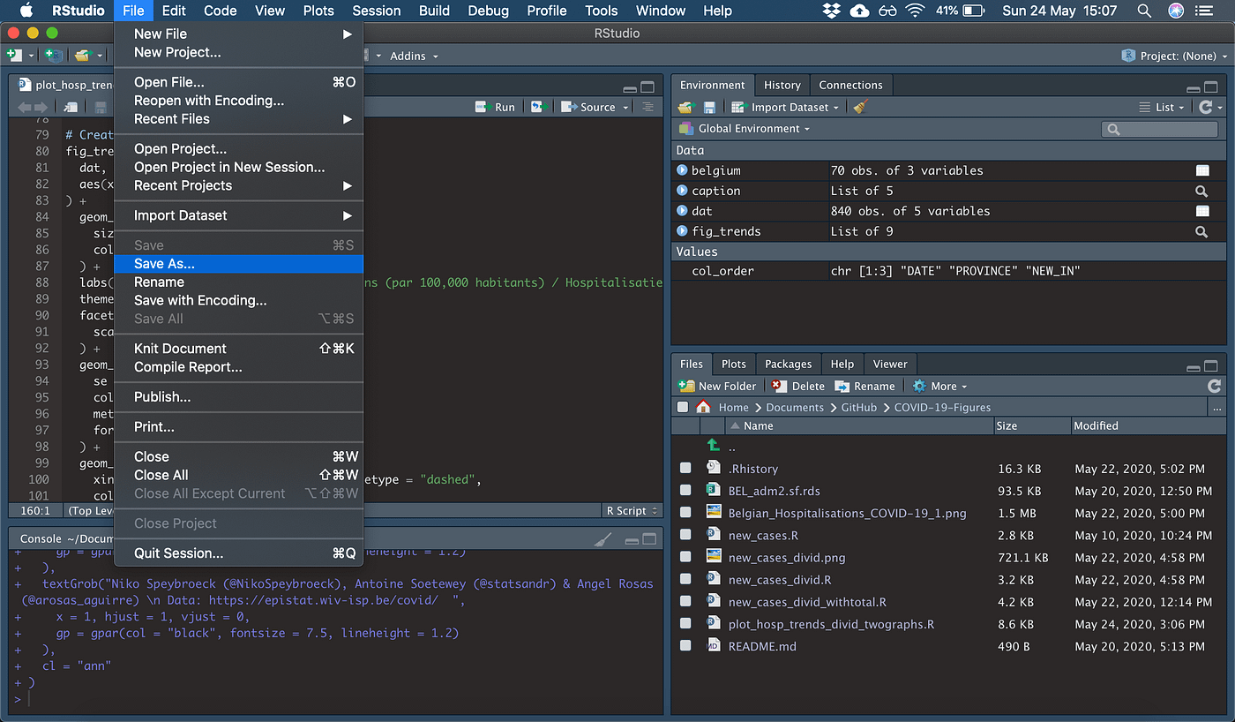Tick checkbox for new_cases_divid.R file
The image size is (1235, 722).
[x=685, y=580]
